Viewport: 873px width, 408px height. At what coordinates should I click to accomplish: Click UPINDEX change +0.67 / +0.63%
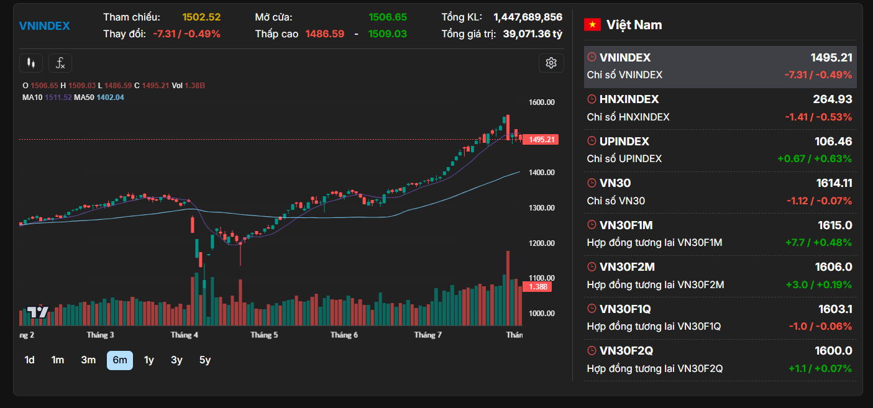[x=815, y=158]
